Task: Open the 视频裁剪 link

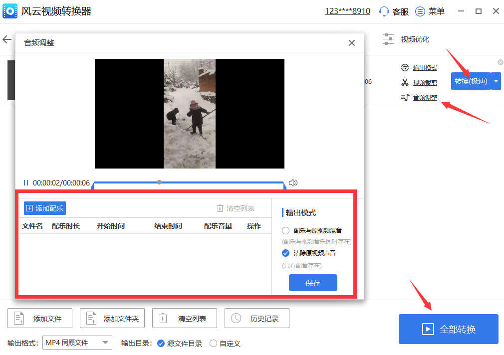Action: (425, 83)
